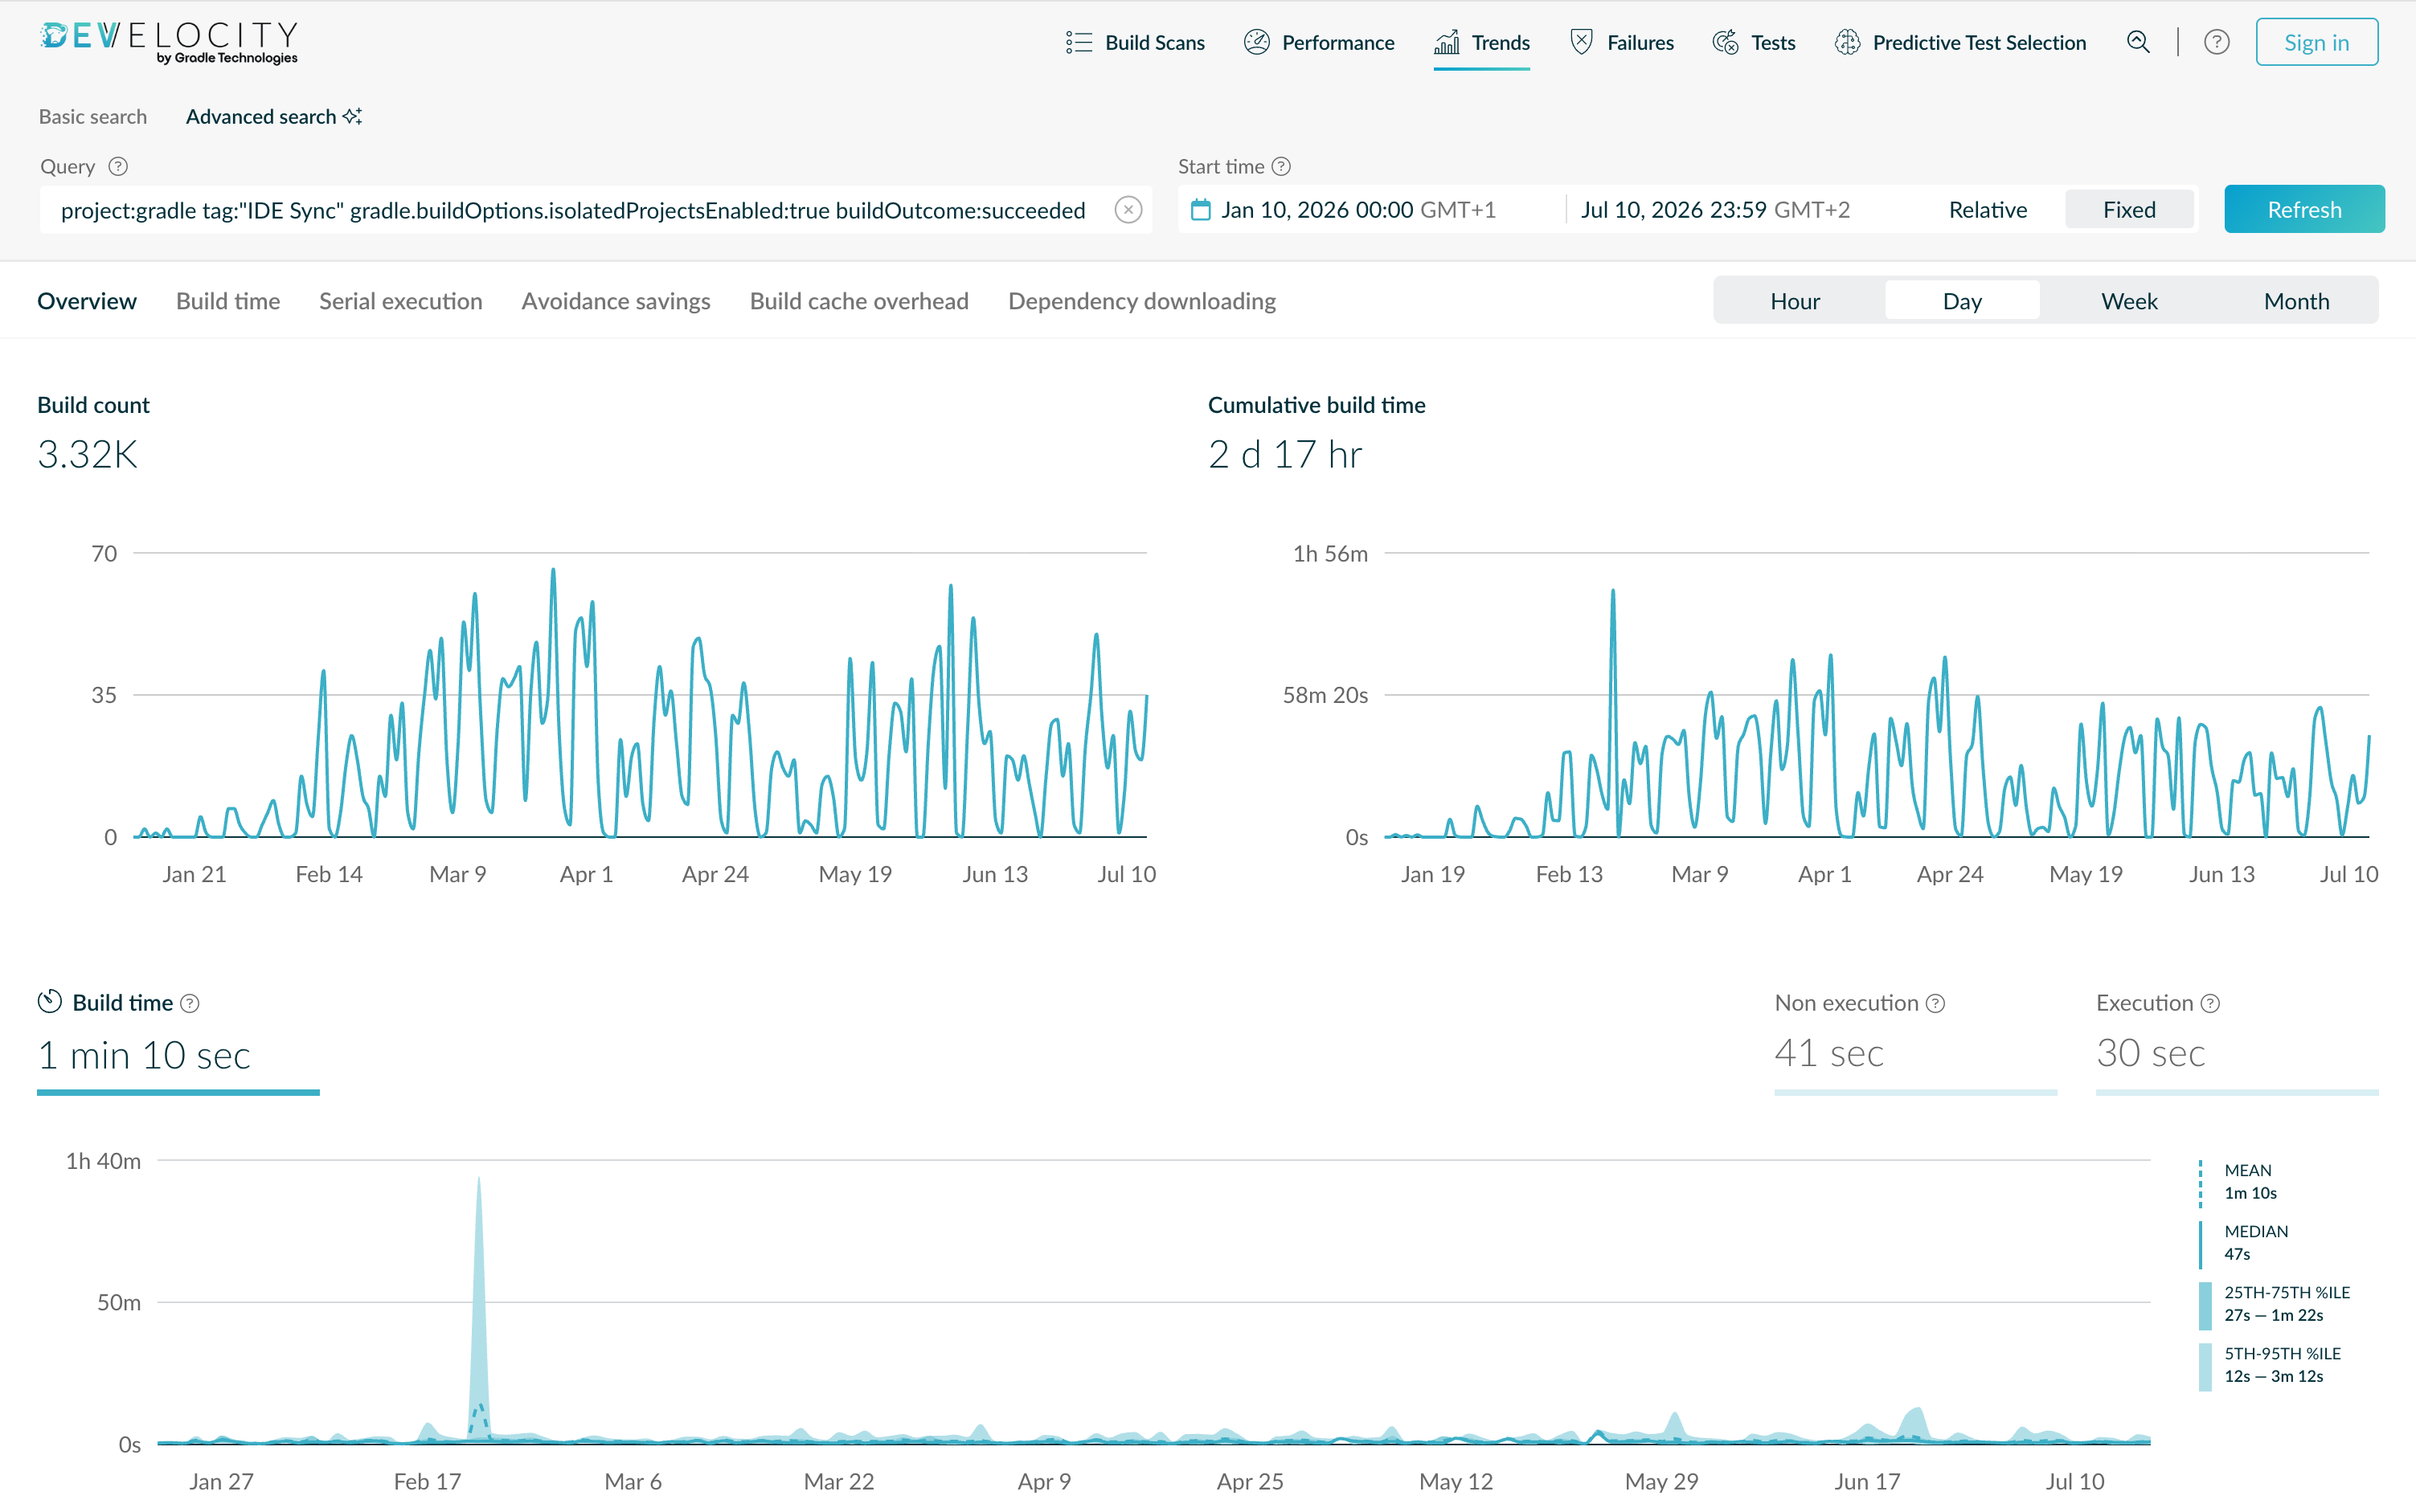Click the Predictive Test Selection icon
Viewport: 2416px width, 1512px height.
tap(1848, 42)
